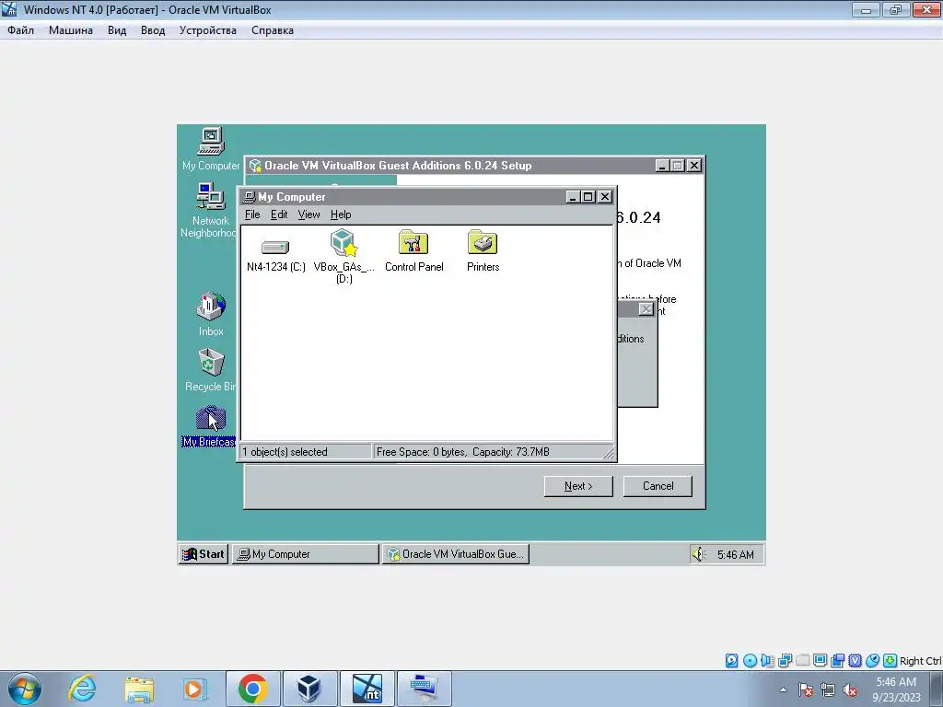943x707 pixels.
Task: Click VirtualBox optical disc indicator
Action: (x=750, y=661)
